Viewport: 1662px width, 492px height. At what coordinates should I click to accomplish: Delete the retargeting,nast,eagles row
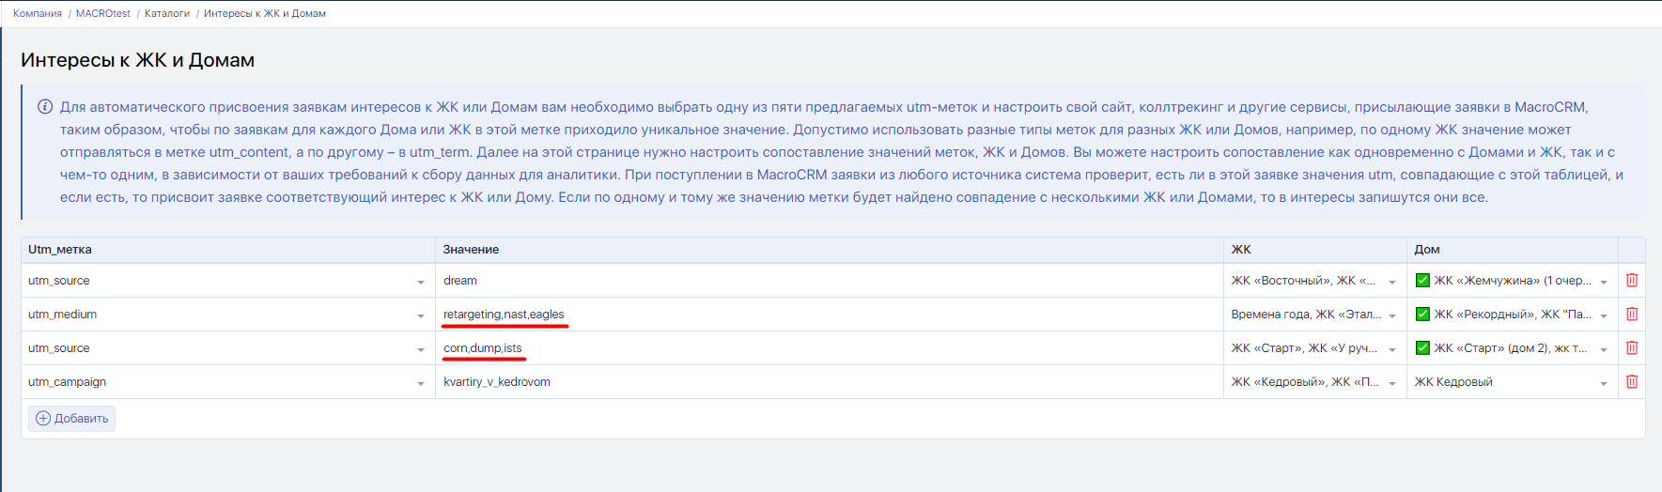coord(1632,315)
